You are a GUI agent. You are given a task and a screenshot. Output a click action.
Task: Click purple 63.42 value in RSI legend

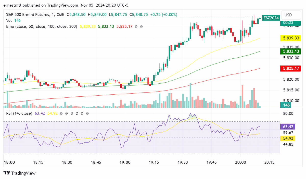40,113
